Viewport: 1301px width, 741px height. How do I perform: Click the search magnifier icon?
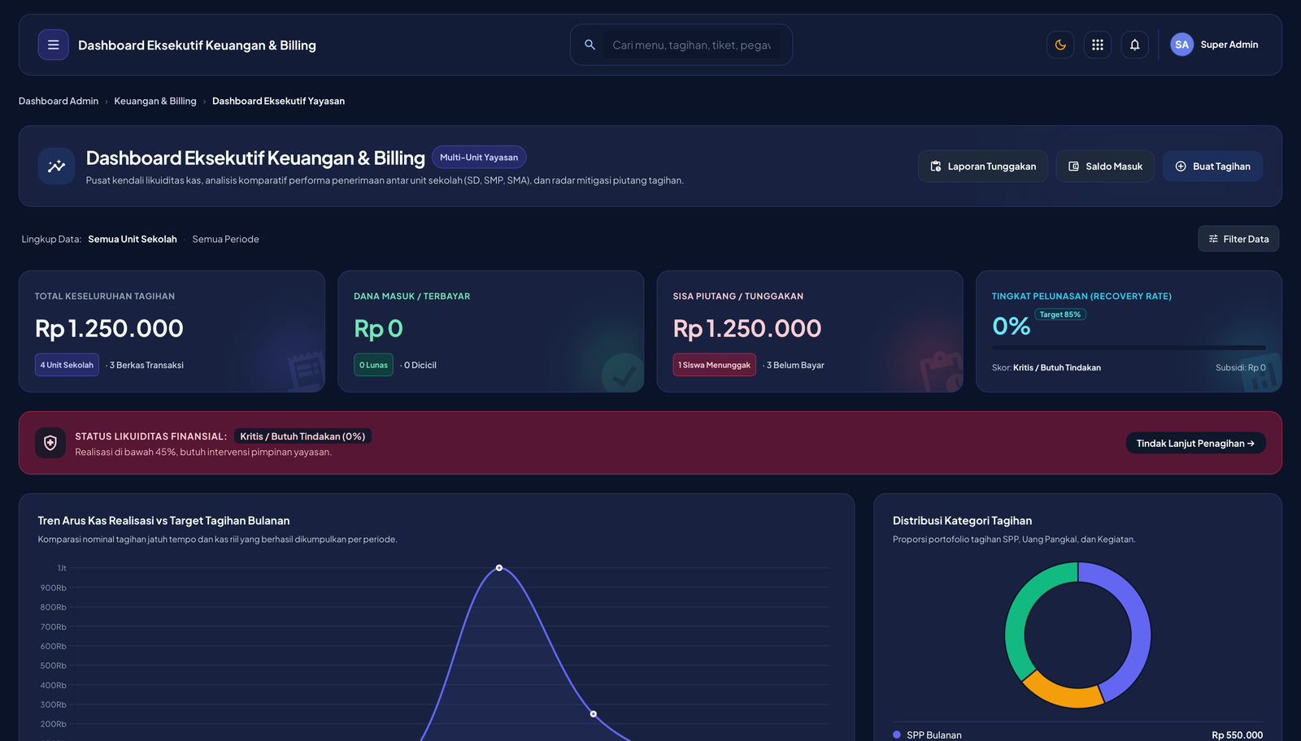(x=590, y=45)
